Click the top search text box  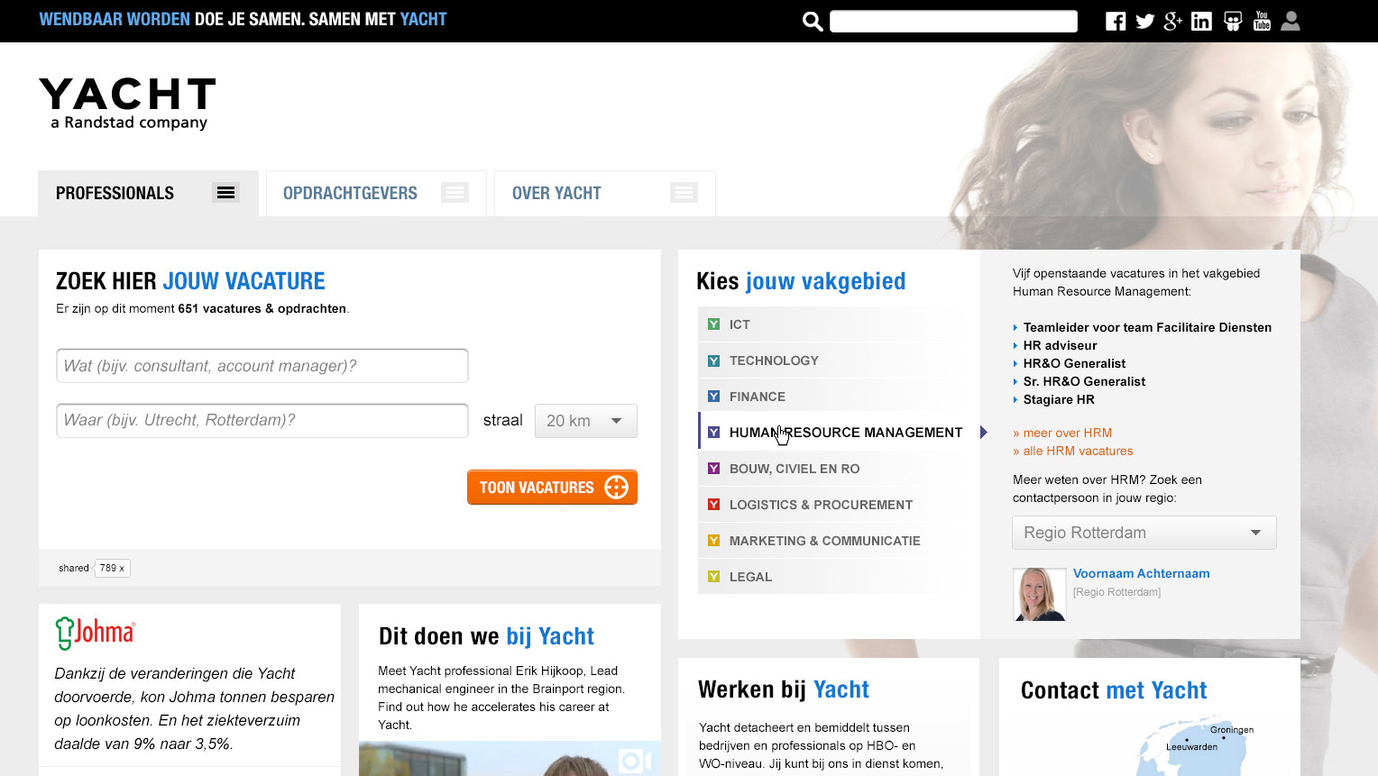[953, 22]
